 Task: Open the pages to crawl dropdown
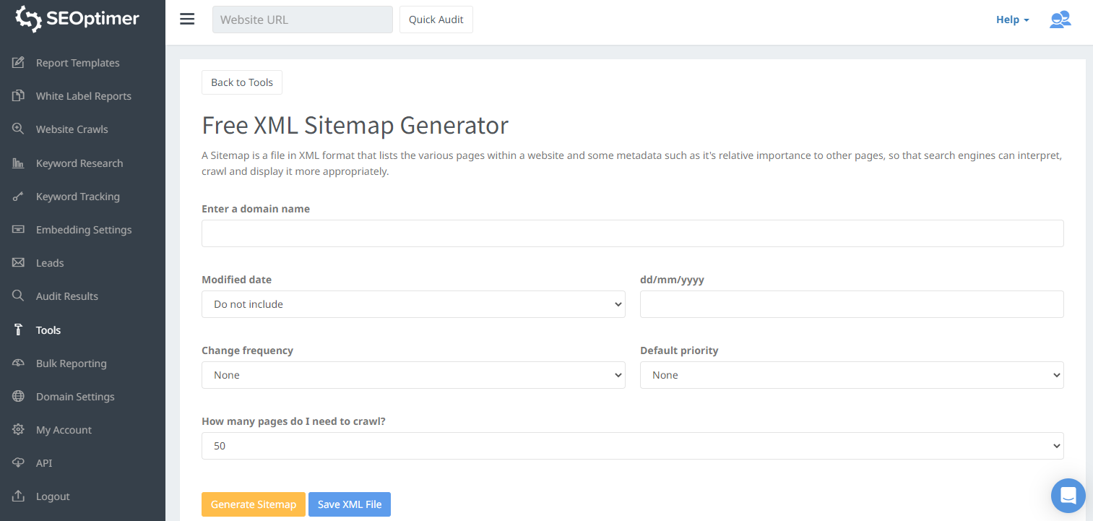(x=633, y=446)
